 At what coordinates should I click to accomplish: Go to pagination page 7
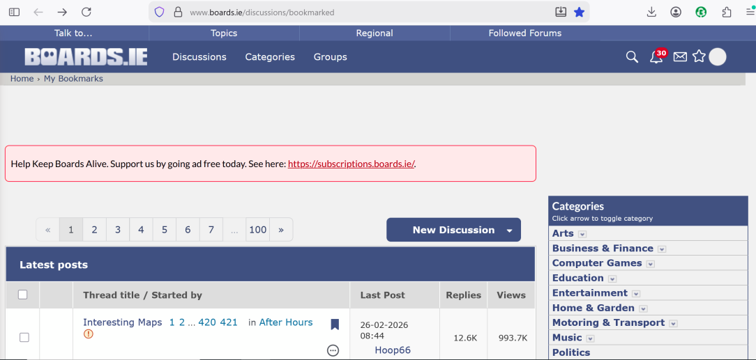211,230
